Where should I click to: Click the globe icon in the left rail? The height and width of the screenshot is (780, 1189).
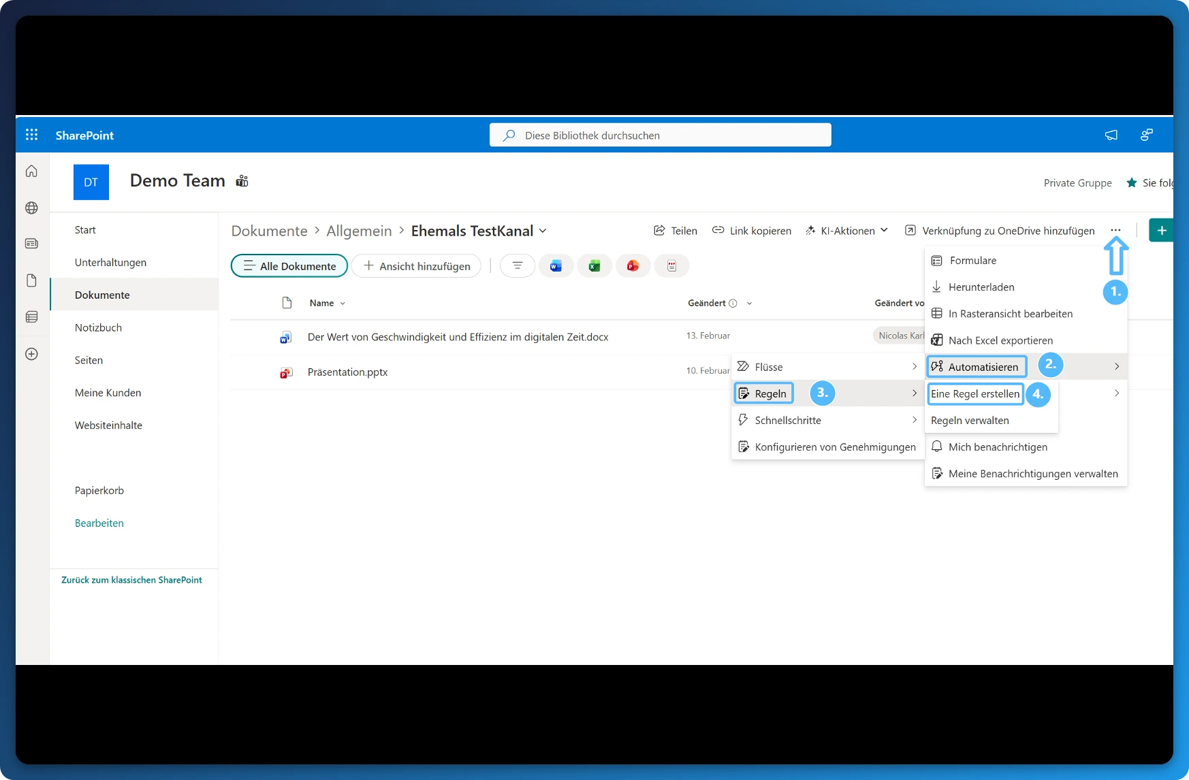(31, 208)
